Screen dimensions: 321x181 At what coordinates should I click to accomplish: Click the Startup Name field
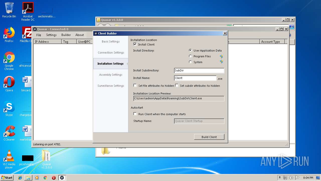coord(199,121)
